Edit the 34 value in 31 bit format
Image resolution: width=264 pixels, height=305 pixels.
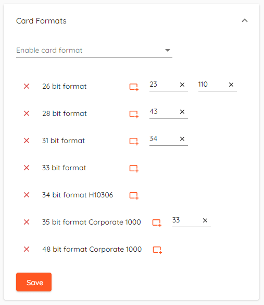click(x=163, y=139)
